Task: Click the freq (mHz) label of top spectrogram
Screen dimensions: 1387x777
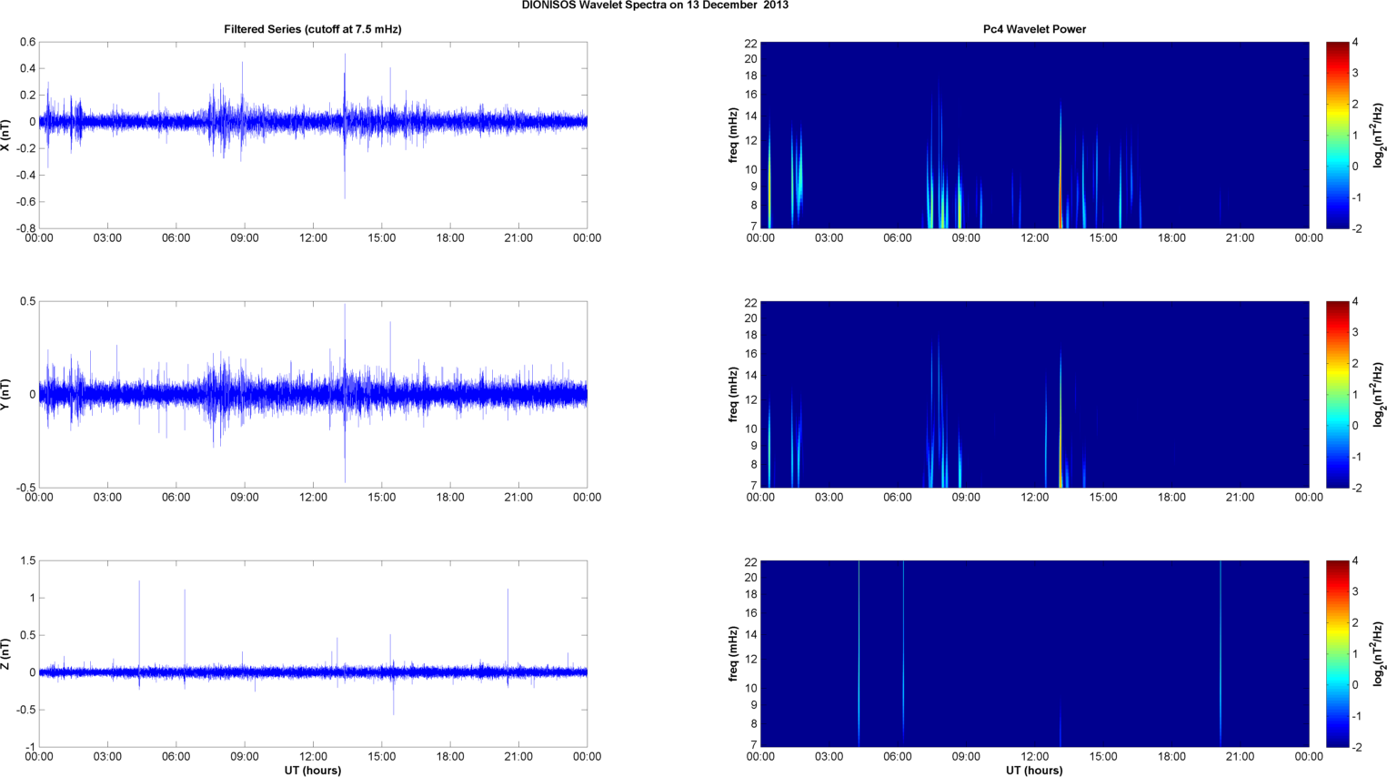Action: pyautogui.click(x=733, y=135)
